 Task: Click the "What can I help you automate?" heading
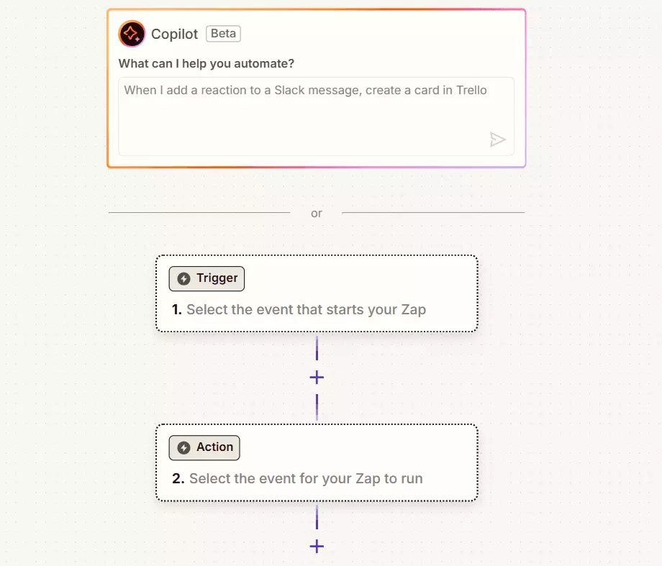point(207,63)
